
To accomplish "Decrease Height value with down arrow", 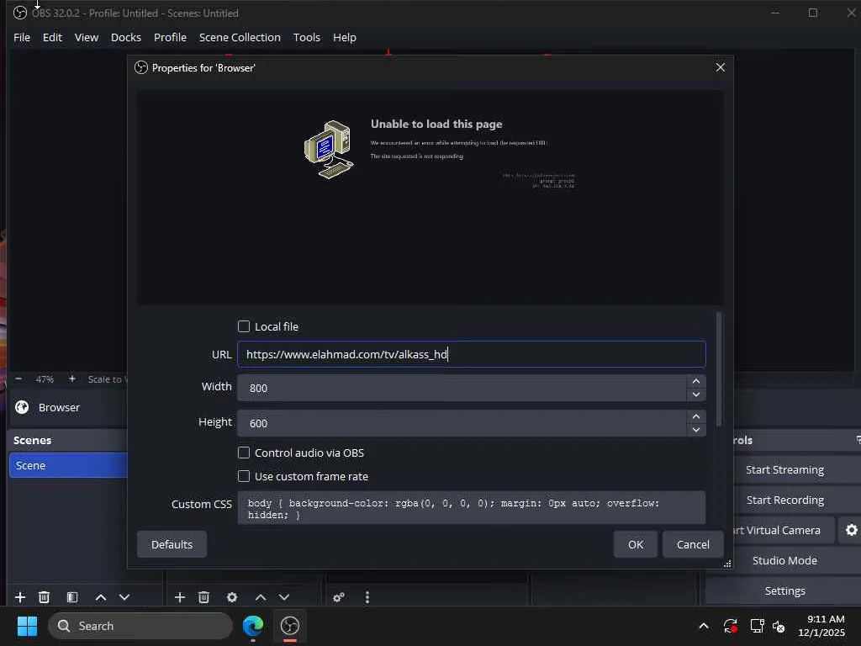I will pyautogui.click(x=695, y=430).
